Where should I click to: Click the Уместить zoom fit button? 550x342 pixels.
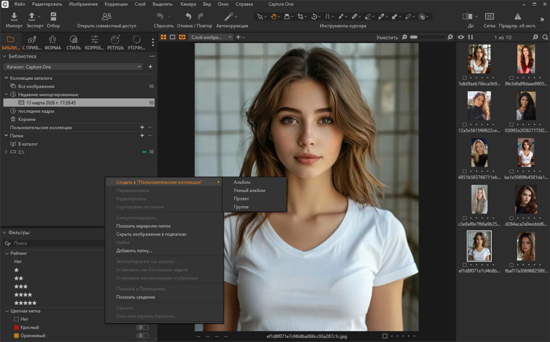[387, 37]
